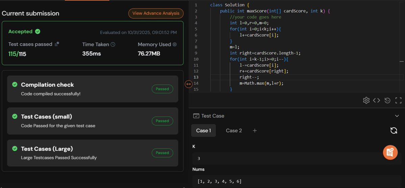Screen dimensions: 405x188
Task: Click the 'Test Case' panel title
Action: coord(213,116)
